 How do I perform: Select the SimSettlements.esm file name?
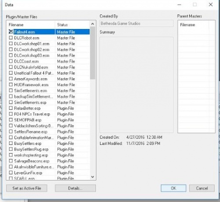(x=30, y=90)
